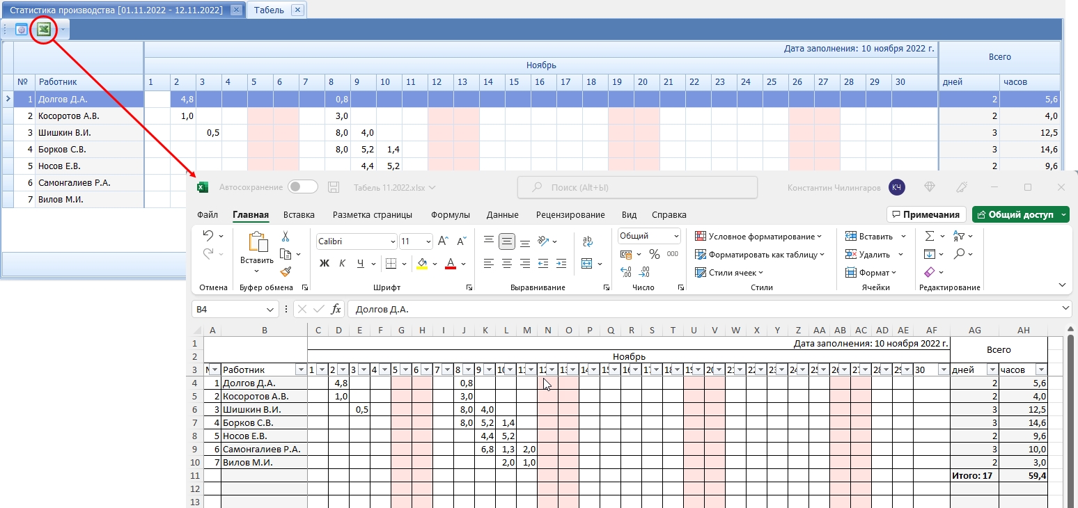Switch to Статистика производства tab

pyautogui.click(x=116, y=10)
